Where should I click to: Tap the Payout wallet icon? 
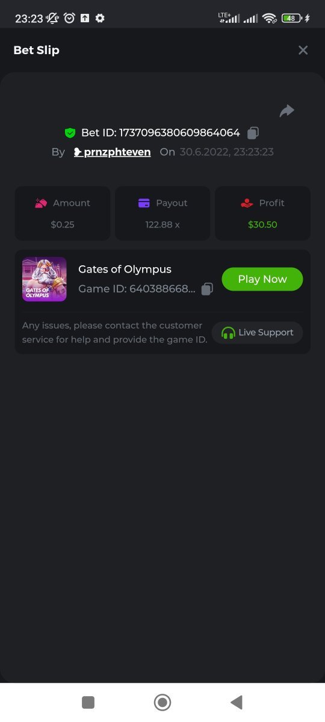coord(144,203)
